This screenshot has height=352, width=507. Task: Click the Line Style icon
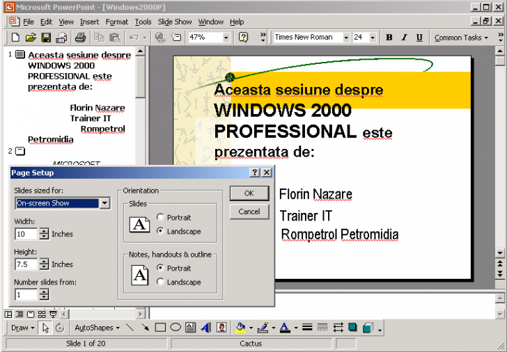point(307,328)
